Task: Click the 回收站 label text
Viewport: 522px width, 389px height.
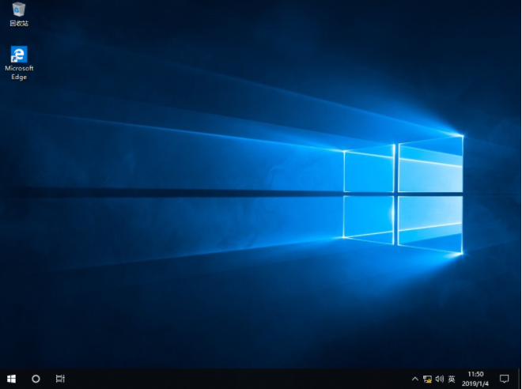Action: click(x=18, y=24)
